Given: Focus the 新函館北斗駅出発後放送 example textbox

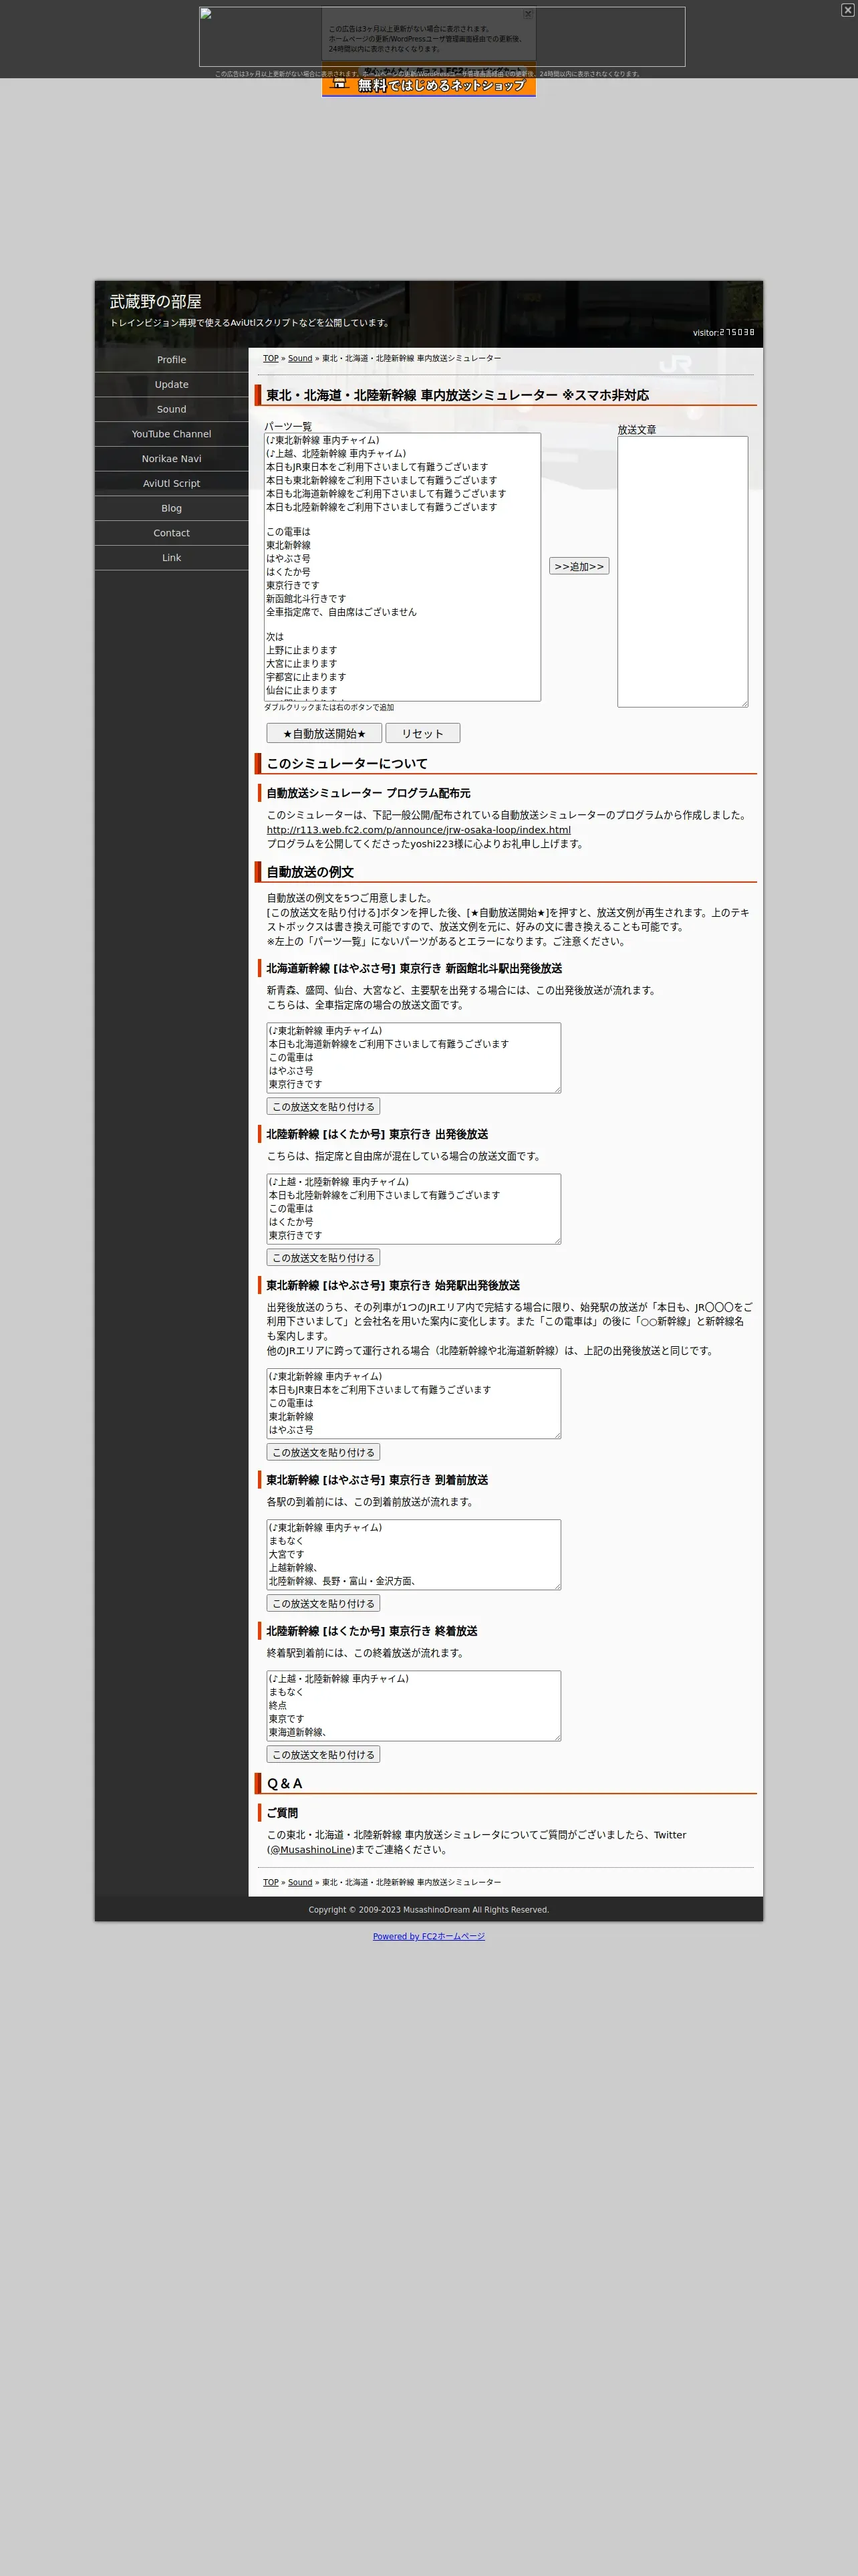Looking at the screenshot, I should 414,1058.
